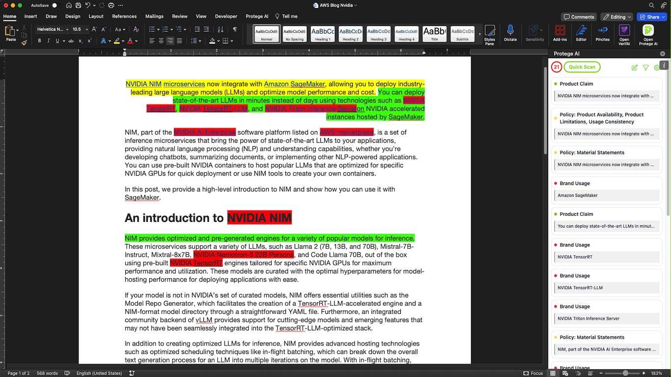This screenshot has height=377, width=671.
Task: Apply the red font color
Action: (x=130, y=41)
